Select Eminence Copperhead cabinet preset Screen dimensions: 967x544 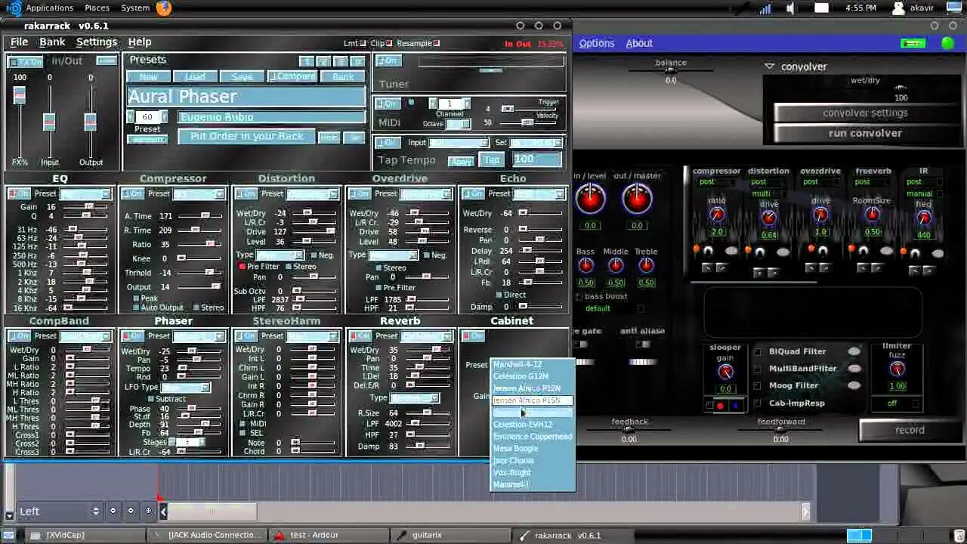click(532, 437)
